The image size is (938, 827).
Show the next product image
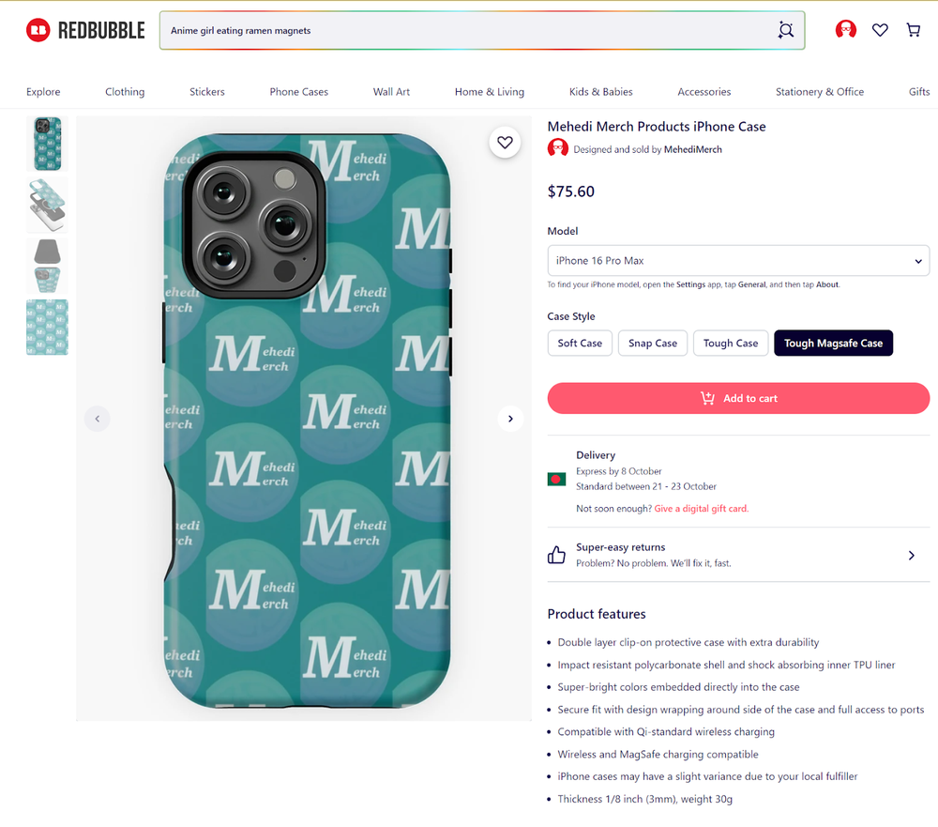510,419
